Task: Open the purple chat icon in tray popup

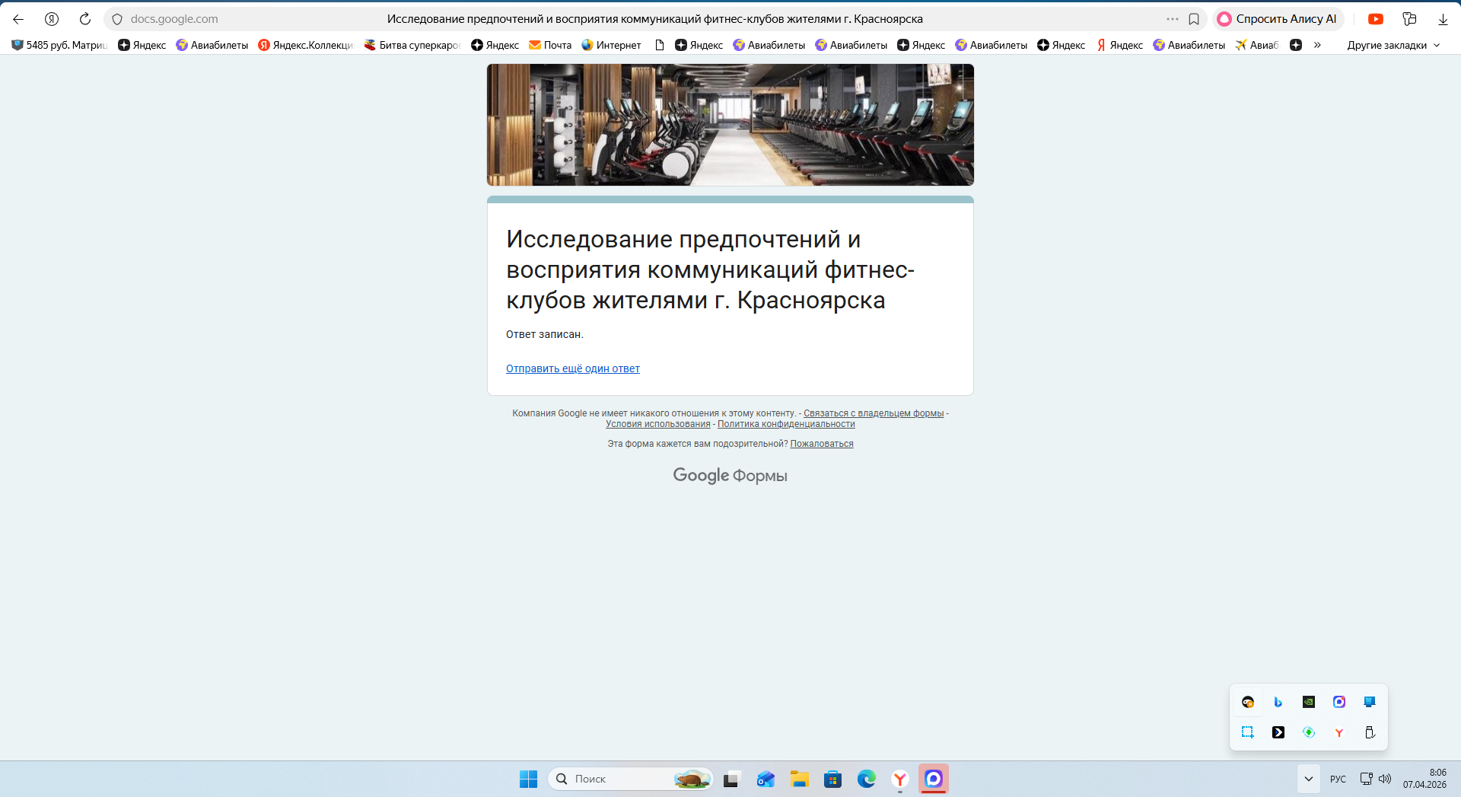Action: [x=1339, y=702]
